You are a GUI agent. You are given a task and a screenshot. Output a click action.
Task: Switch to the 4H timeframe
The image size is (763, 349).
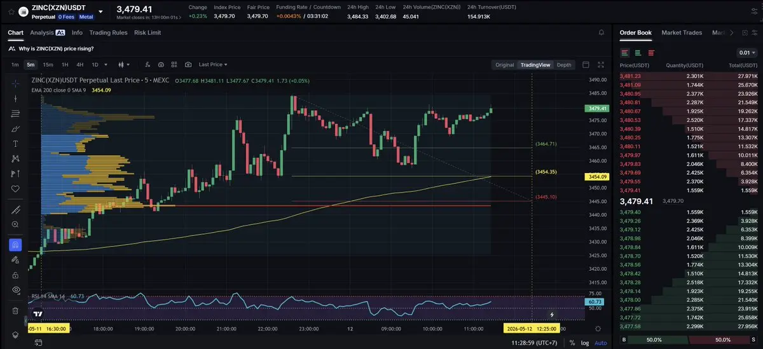(80, 64)
